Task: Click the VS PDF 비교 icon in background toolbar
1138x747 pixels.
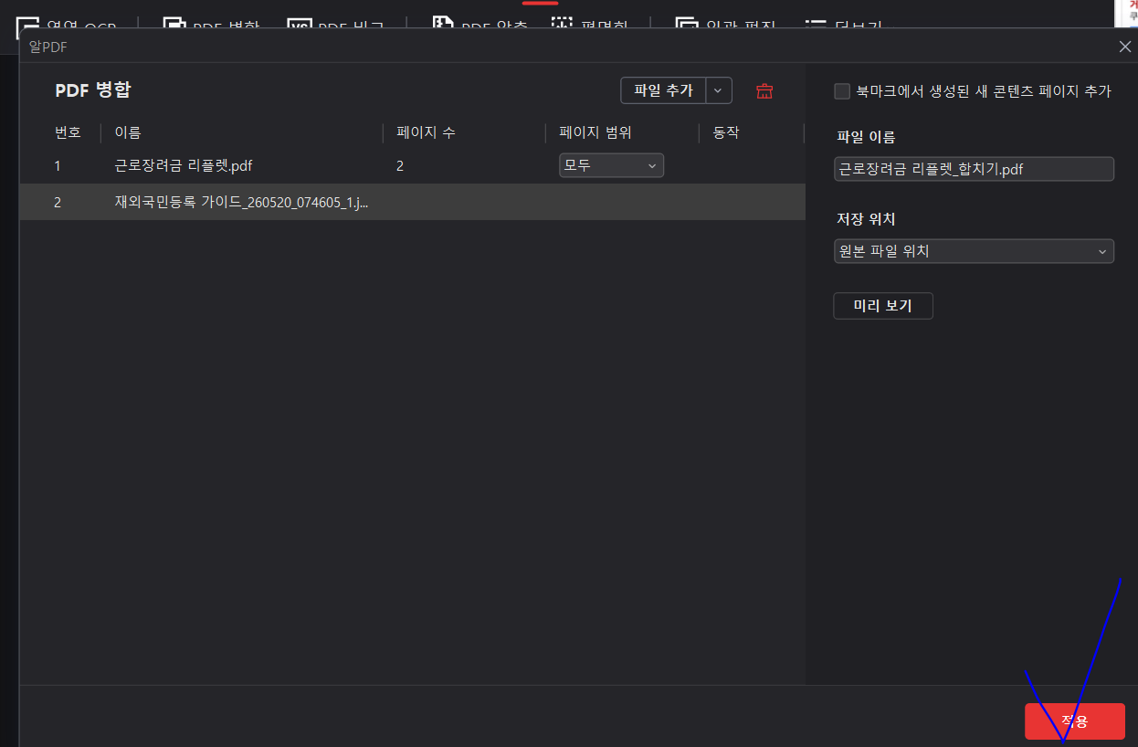Action: [x=300, y=24]
